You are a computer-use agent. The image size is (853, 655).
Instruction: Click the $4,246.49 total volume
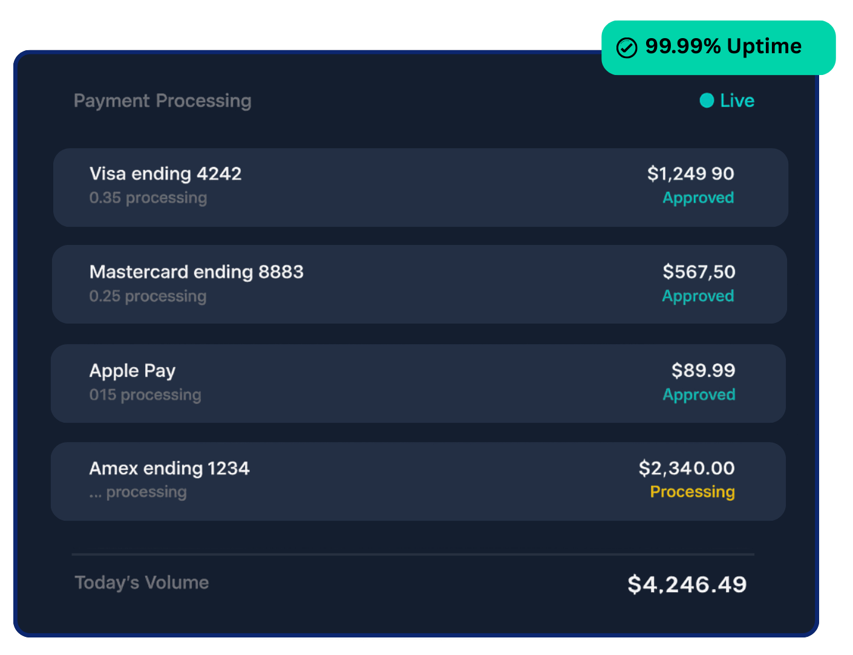point(687,585)
